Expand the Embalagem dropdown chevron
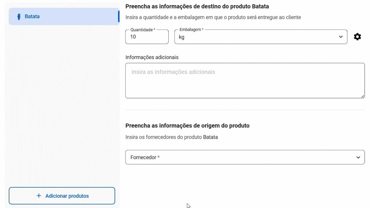Viewport: 370px width, 208px height. (x=341, y=37)
